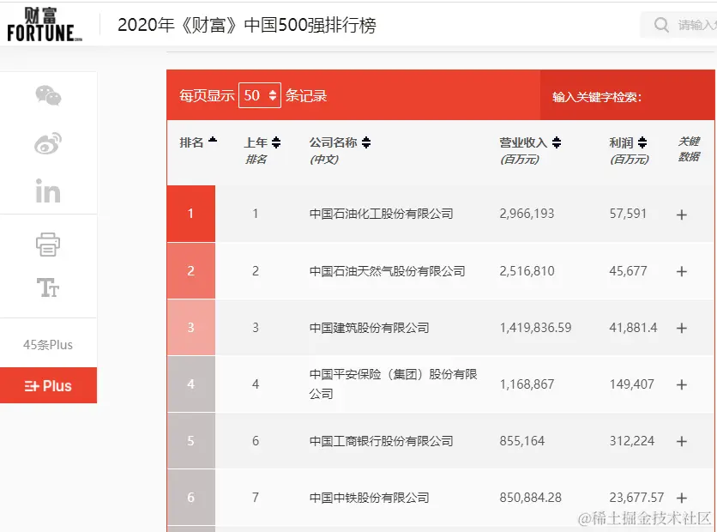Click the red rank 1 cell
This screenshot has height=532, width=717.
pyautogui.click(x=191, y=214)
